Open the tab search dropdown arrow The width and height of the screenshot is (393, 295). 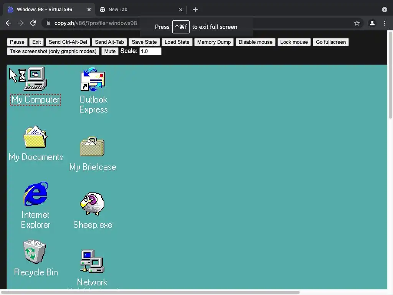pos(385,10)
